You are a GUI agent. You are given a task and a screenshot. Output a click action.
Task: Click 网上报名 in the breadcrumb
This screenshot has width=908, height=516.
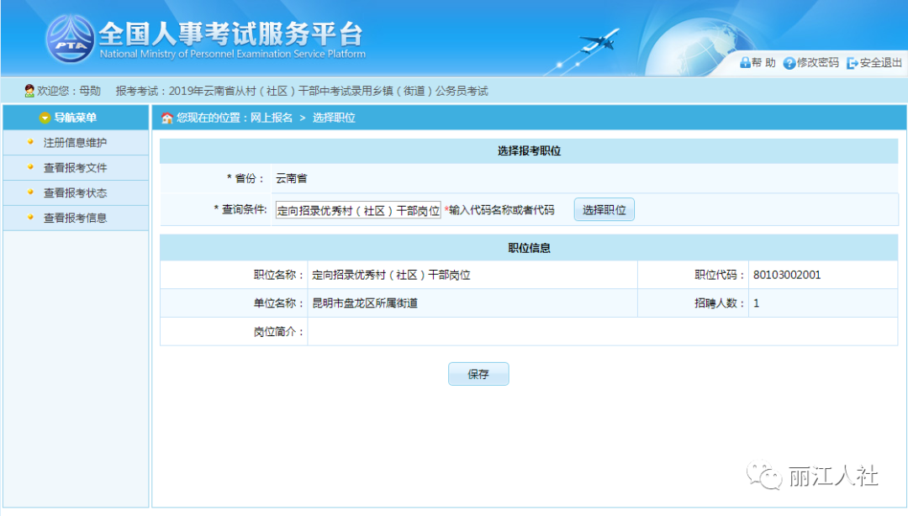coord(271,118)
